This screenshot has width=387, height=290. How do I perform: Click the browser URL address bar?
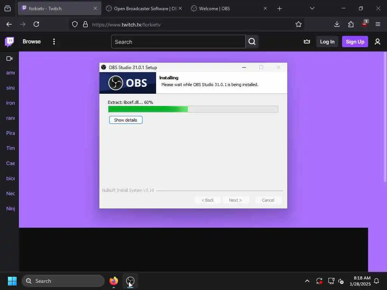click(x=187, y=25)
